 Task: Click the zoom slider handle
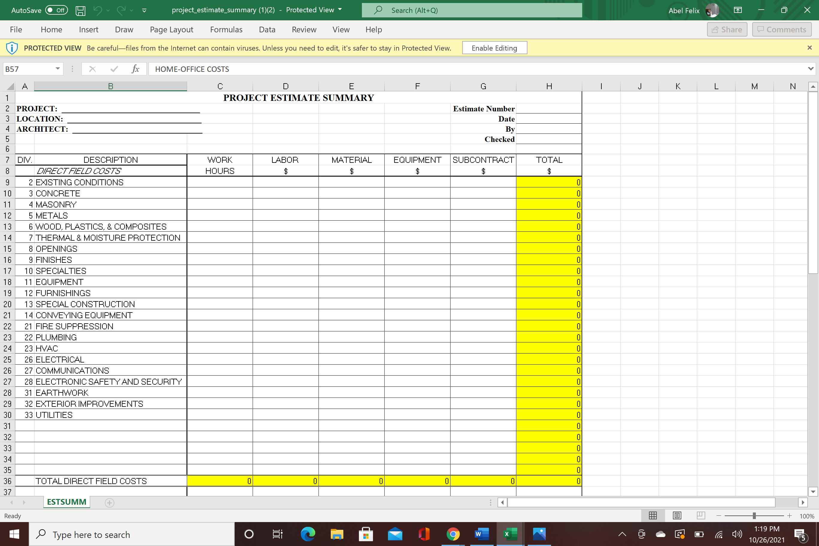754,516
